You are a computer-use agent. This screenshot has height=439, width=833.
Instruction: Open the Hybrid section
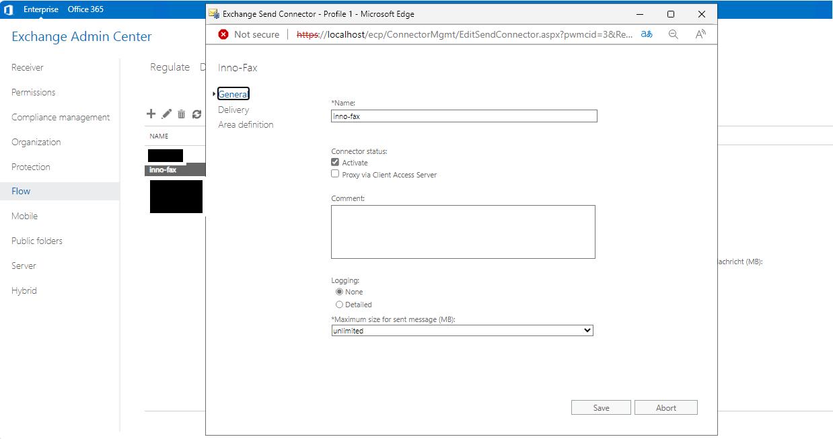pyautogui.click(x=24, y=290)
